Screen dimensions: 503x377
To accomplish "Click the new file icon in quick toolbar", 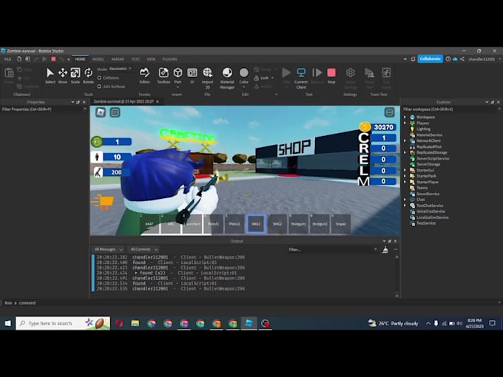I will (x=19, y=59).
